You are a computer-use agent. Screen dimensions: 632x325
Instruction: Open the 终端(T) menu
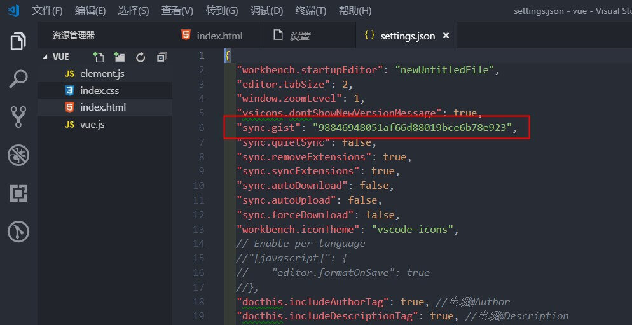(x=312, y=11)
